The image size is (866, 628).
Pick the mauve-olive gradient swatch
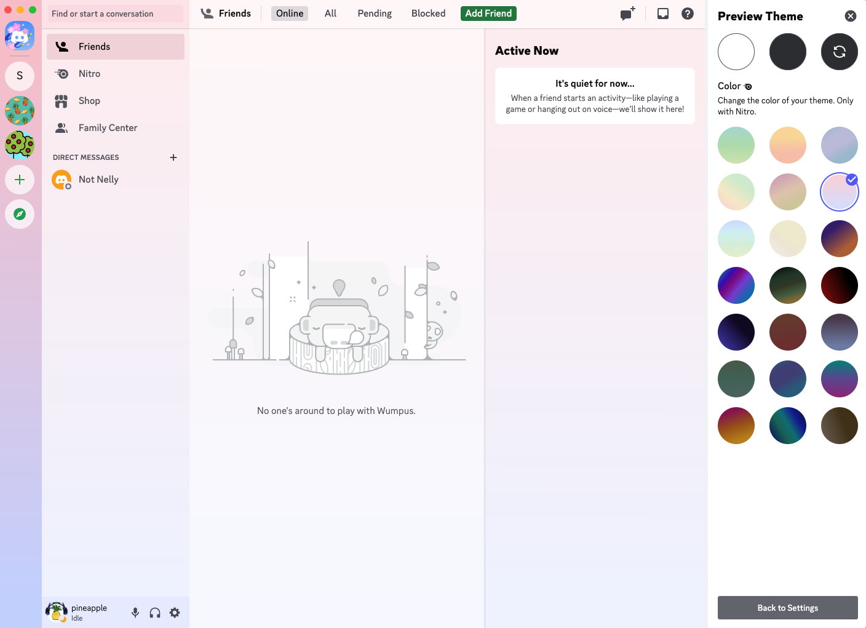point(788,192)
